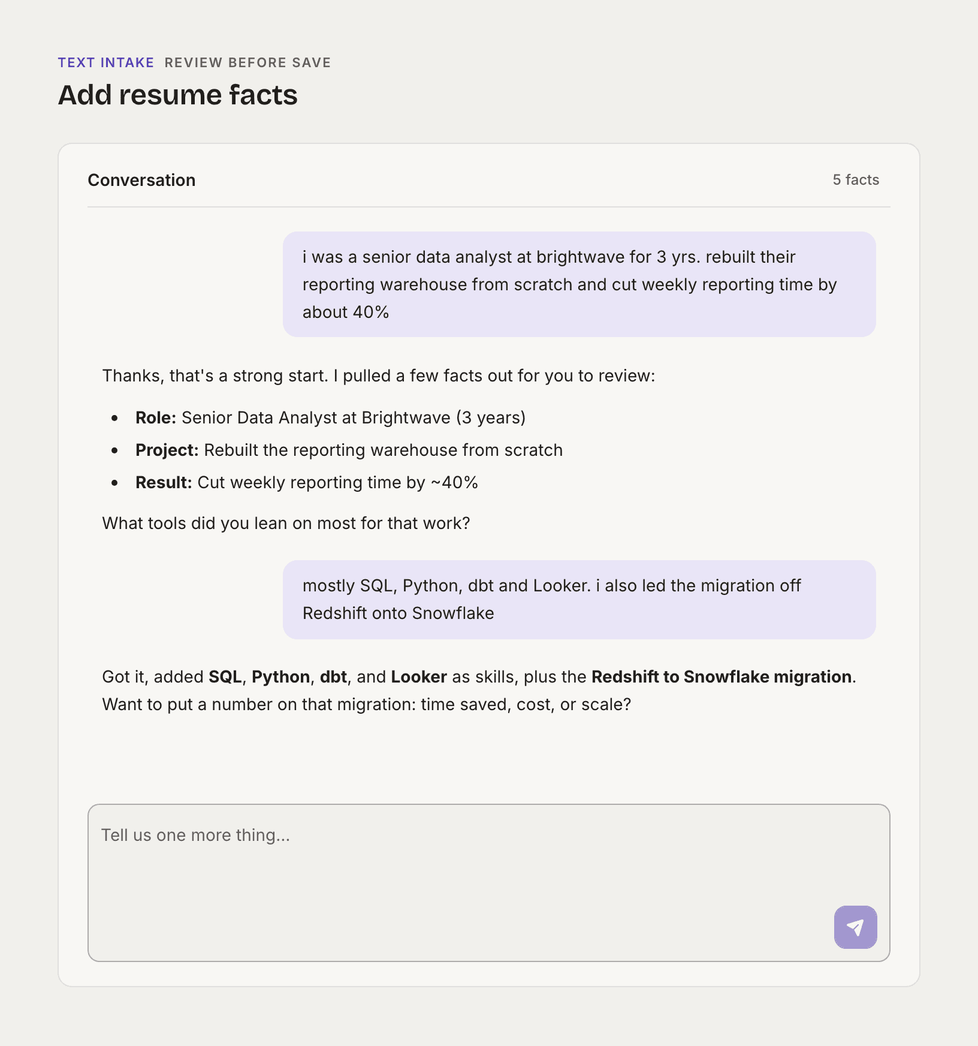
Task: Click the bold SQL skill text
Action: [x=225, y=677]
